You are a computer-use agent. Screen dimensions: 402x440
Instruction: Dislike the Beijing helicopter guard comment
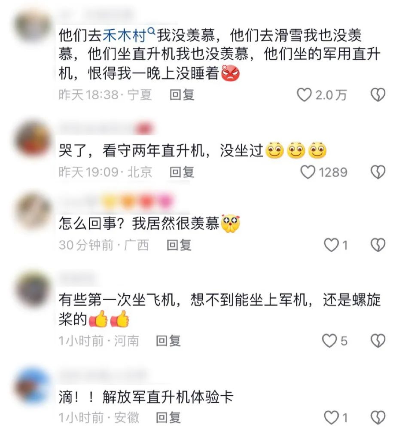tap(378, 172)
